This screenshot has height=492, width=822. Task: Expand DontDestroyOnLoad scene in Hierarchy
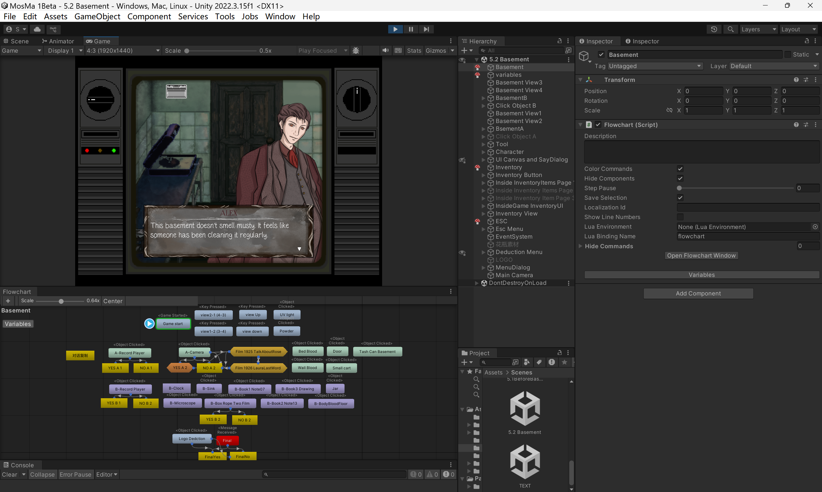[477, 283]
